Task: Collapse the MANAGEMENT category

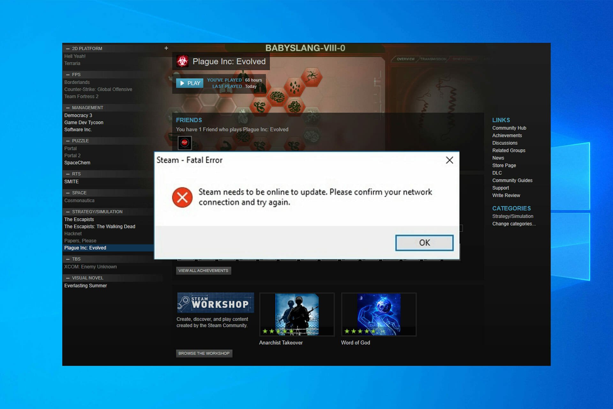Action: (x=68, y=108)
